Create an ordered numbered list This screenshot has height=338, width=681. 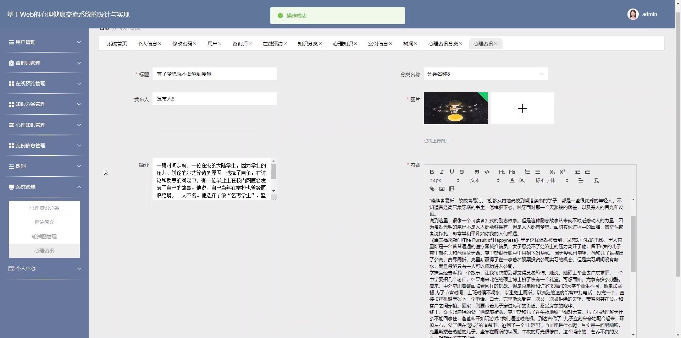tap(527, 172)
